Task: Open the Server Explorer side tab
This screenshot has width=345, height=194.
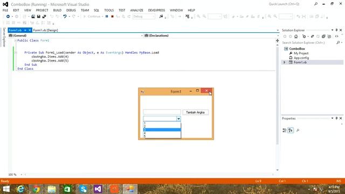Action: point(4,37)
